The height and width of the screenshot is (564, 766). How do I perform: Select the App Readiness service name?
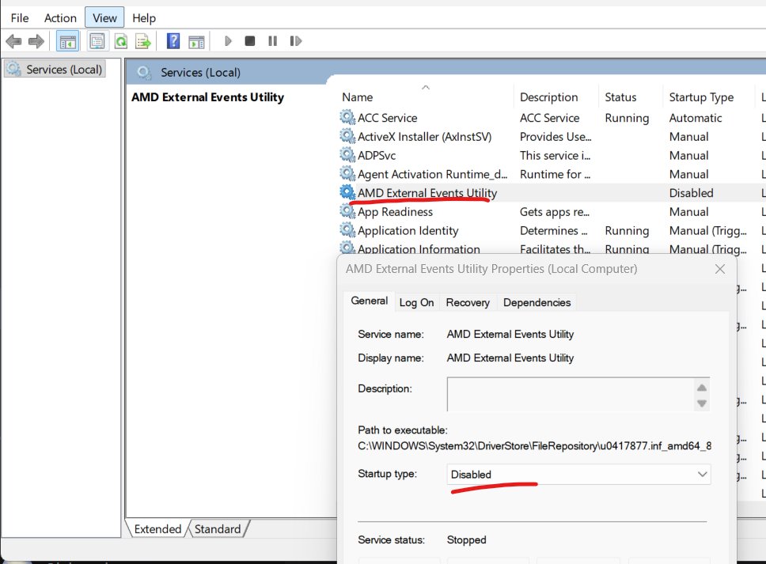click(x=395, y=212)
